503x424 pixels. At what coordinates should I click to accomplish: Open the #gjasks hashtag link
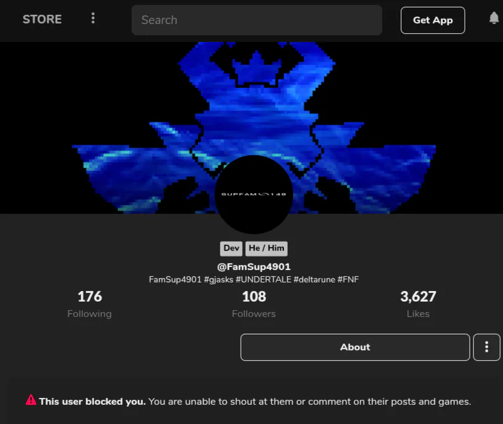coord(218,279)
